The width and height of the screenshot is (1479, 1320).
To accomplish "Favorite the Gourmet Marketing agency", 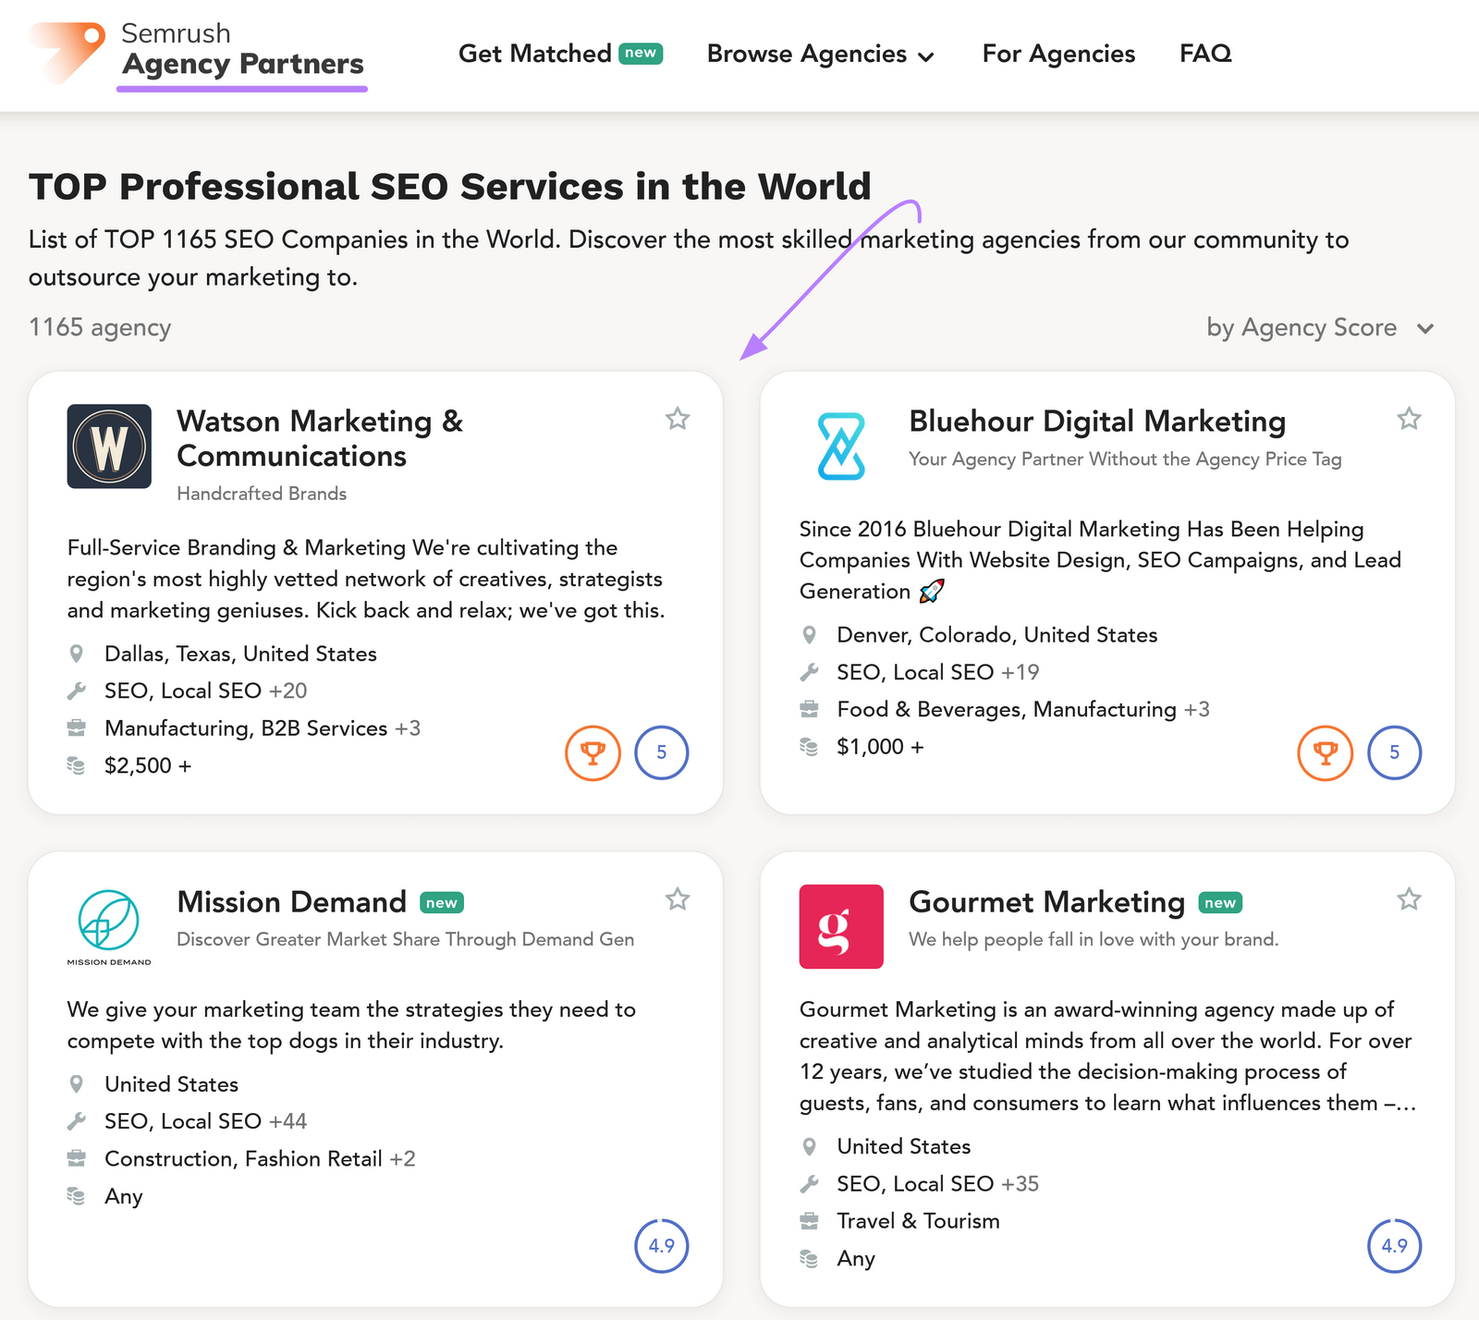I will (1409, 899).
